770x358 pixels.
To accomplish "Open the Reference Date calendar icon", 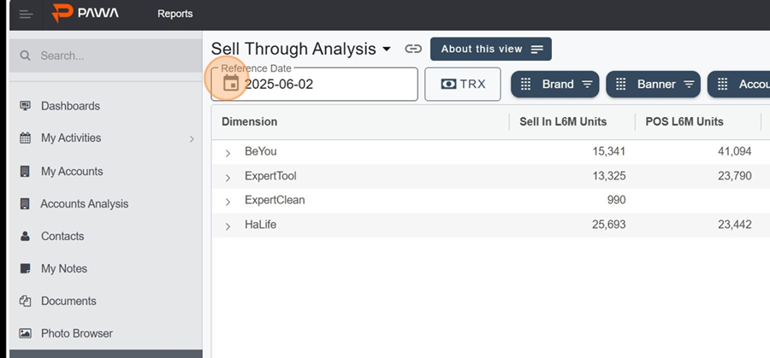I will click(231, 84).
